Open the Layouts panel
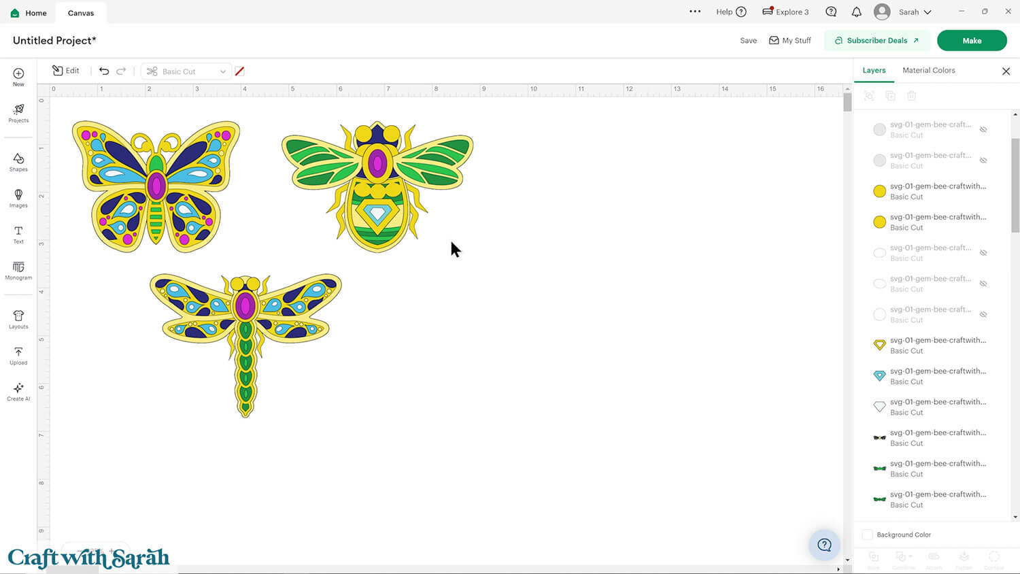The height and width of the screenshot is (574, 1020). point(18,319)
